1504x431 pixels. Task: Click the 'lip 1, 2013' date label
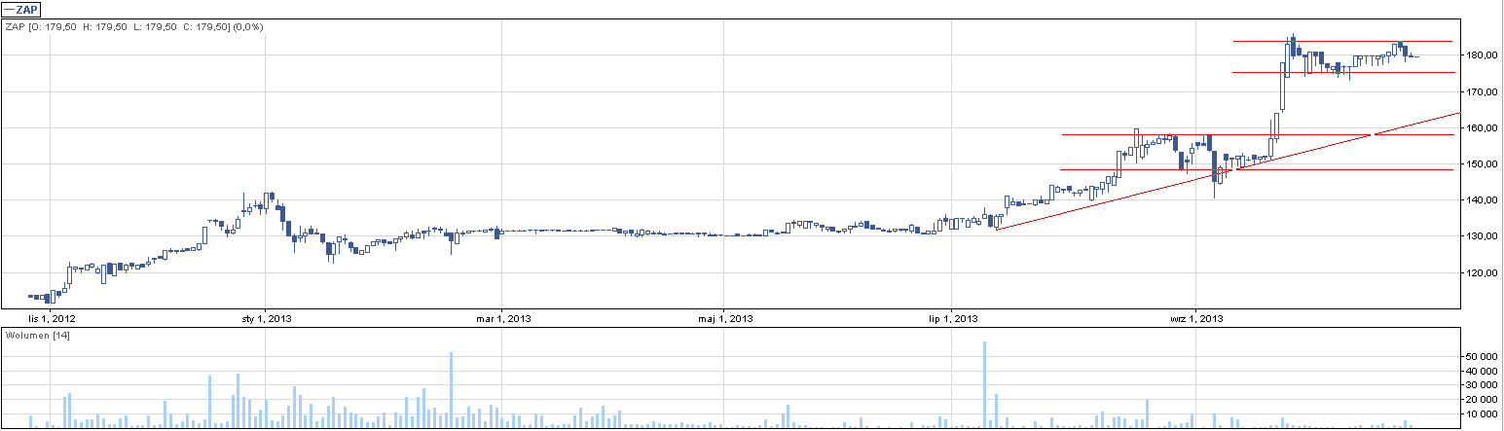tap(951, 318)
